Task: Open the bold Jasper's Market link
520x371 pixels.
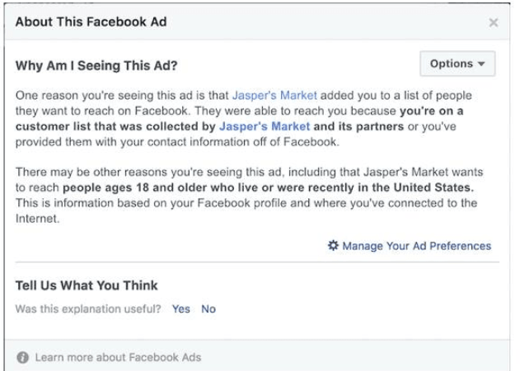Action: (265, 127)
